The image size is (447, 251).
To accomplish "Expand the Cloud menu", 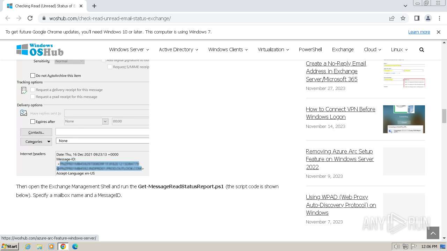I will [x=372, y=50].
